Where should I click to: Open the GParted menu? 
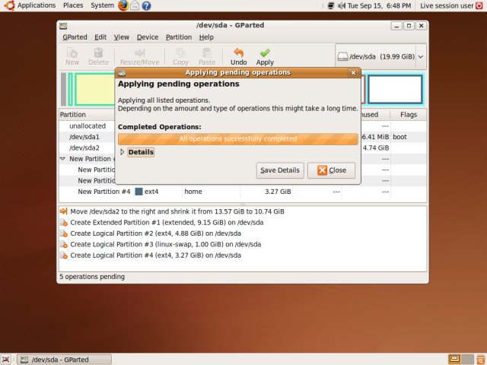[75, 37]
